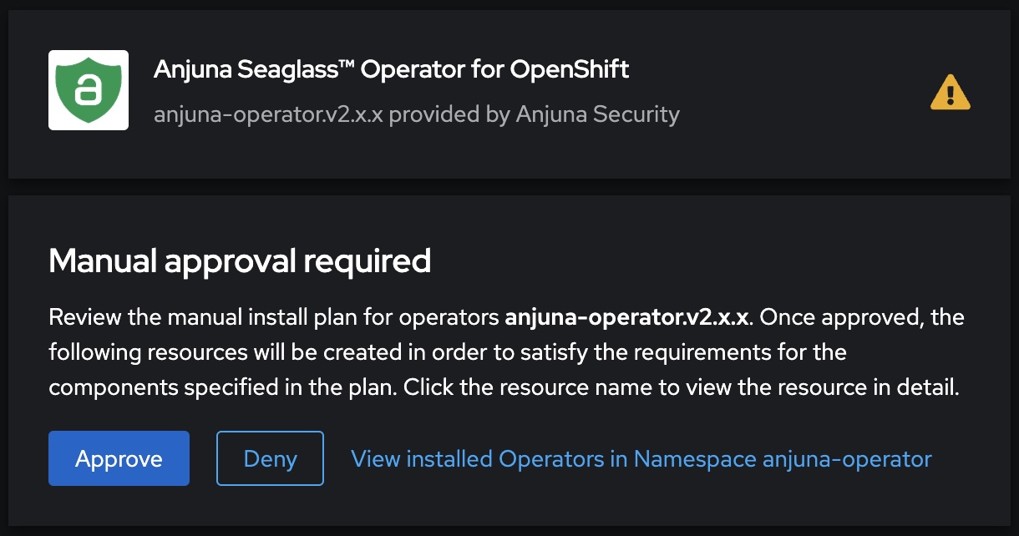The width and height of the screenshot is (1019, 536).
Task: Deny the pending install plan
Action: [270, 458]
